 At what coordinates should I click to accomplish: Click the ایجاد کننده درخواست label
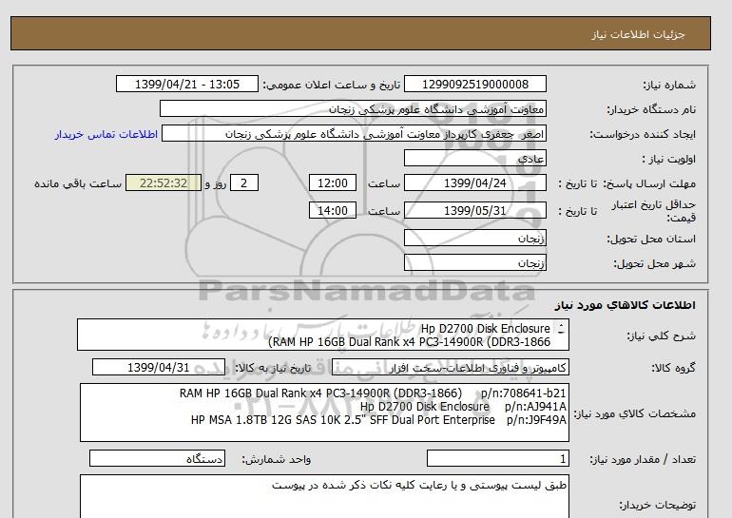pyautogui.click(x=643, y=134)
